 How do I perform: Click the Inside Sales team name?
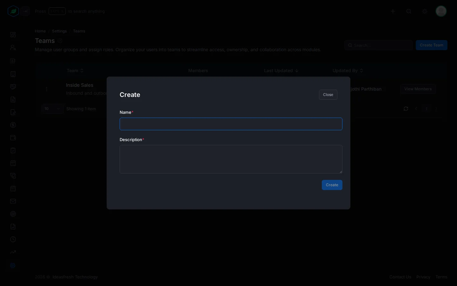pyautogui.click(x=80, y=85)
